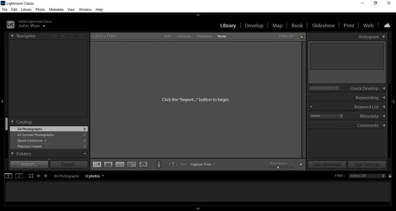This screenshot has height=211, width=396.
Task: Switch to the Slideshow module
Action: pos(323,25)
